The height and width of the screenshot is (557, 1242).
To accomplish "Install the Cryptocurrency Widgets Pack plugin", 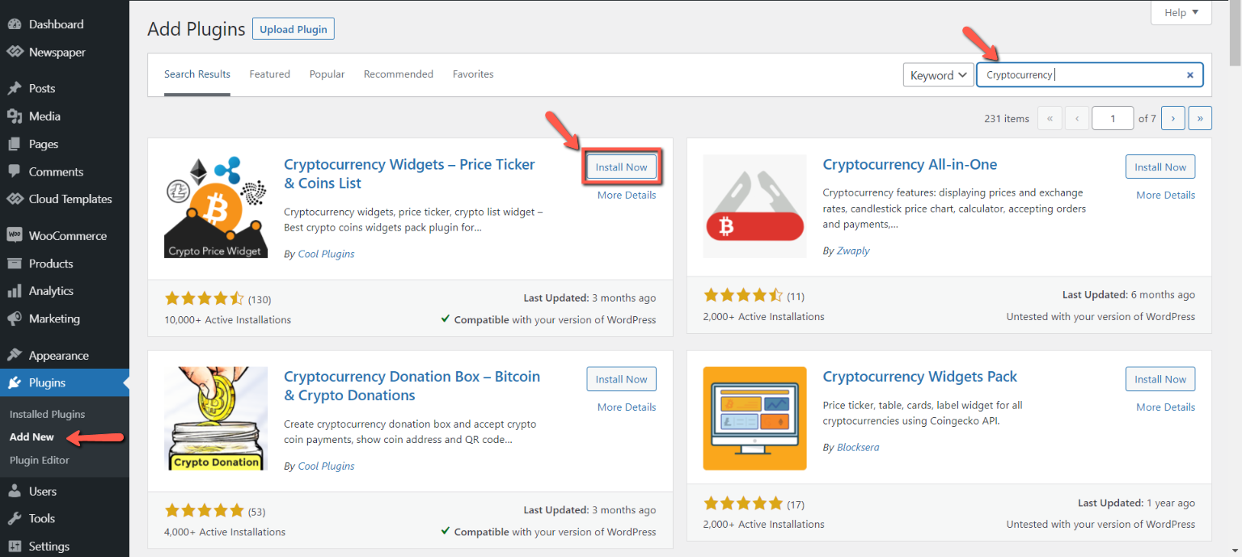I will 1160,378.
